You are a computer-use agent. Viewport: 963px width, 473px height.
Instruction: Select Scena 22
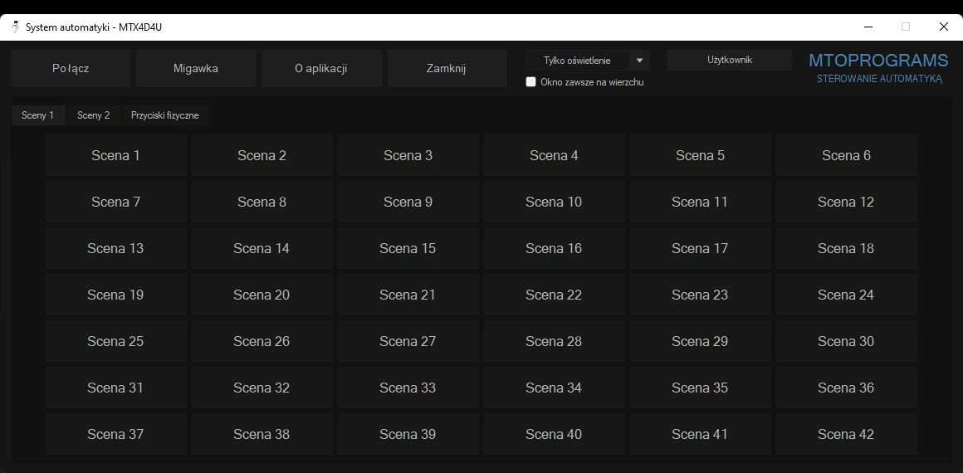click(555, 295)
